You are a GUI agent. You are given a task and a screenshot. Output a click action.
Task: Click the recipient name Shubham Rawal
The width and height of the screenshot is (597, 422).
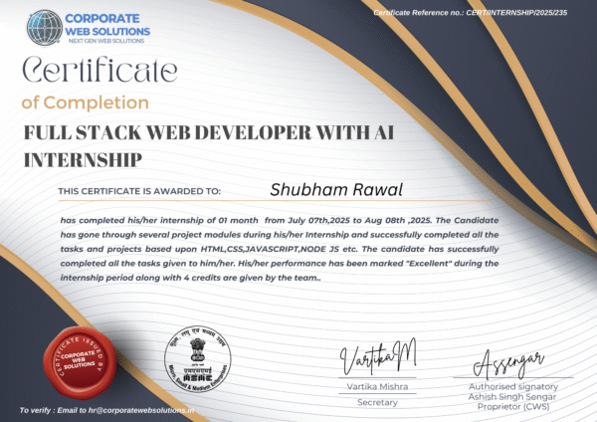click(x=336, y=190)
